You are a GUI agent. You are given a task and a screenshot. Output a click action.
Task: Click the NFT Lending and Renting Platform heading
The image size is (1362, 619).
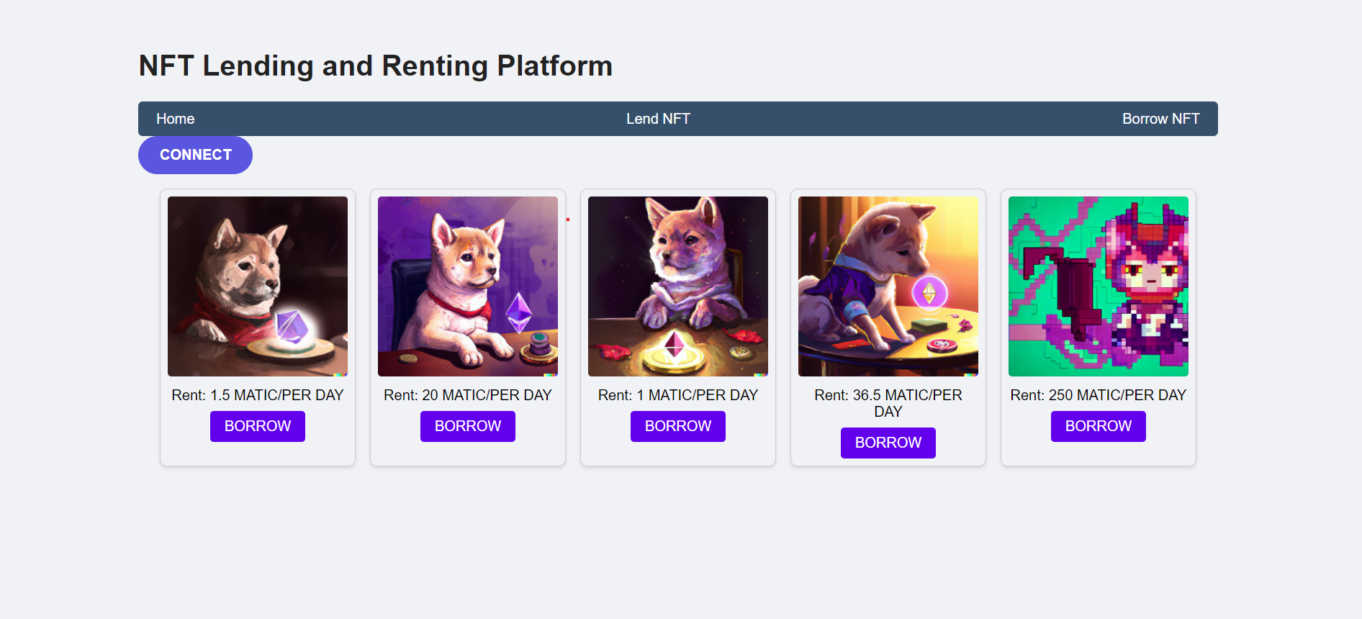(375, 65)
